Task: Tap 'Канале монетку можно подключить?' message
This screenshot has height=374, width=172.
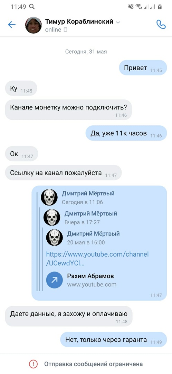Action: click(68, 110)
